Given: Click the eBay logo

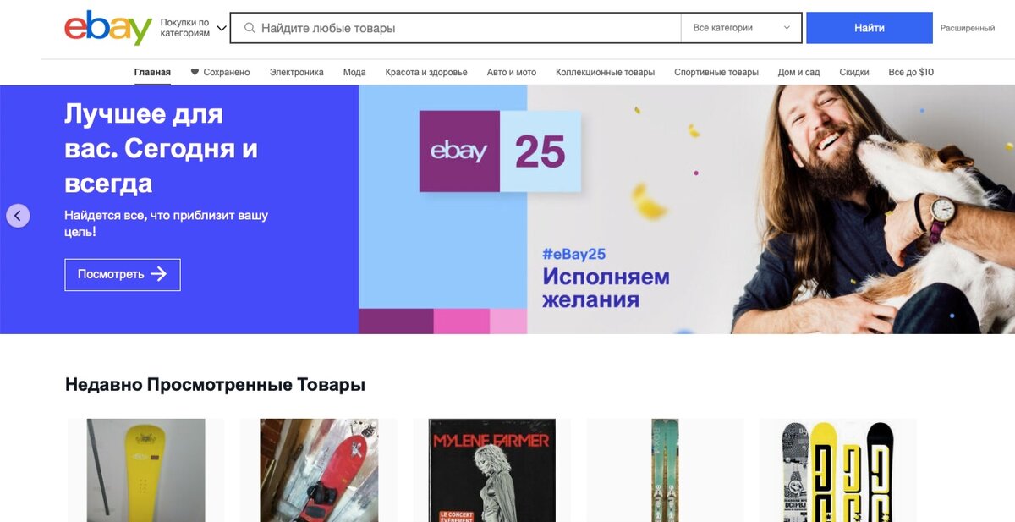Looking at the screenshot, I should (x=108, y=28).
